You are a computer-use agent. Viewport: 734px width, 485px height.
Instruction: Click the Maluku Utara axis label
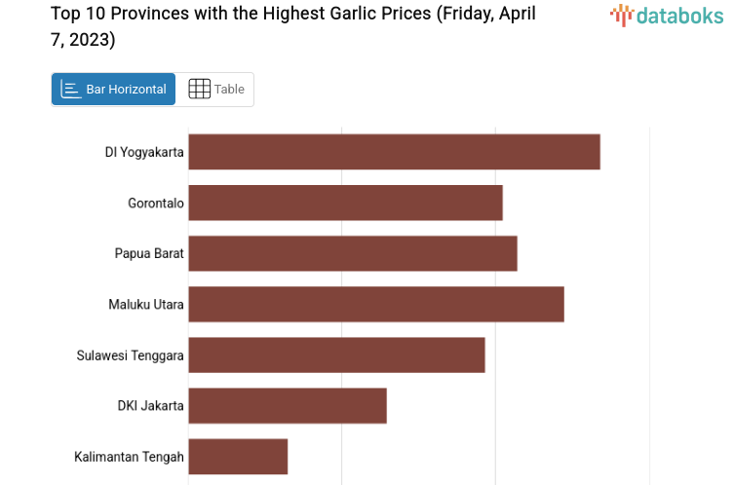[146, 304]
